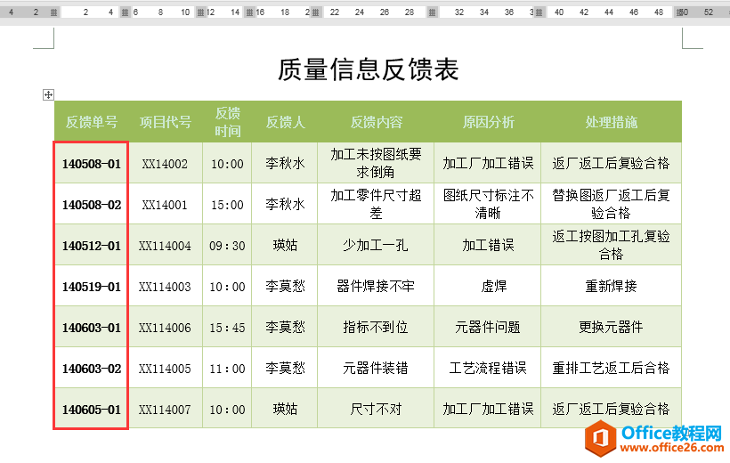Viewport: 730px width, 463px height.
Task: Click cell 替换图返厂返工后复验合格
Action: click(x=612, y=204)
